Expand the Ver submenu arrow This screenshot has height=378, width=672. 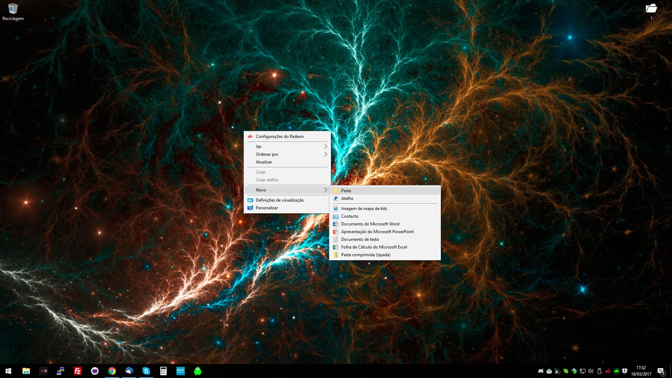[x=325, y=147]
